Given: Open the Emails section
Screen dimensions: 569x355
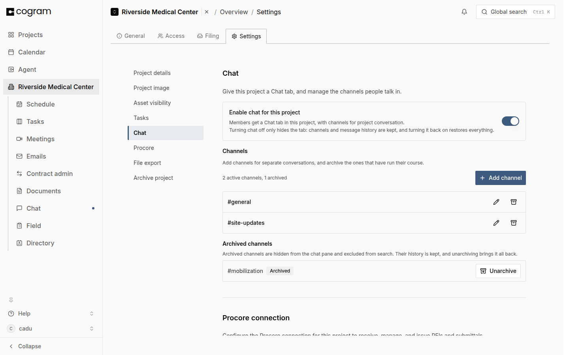Looking at the screenshot, I should [55, 156].
